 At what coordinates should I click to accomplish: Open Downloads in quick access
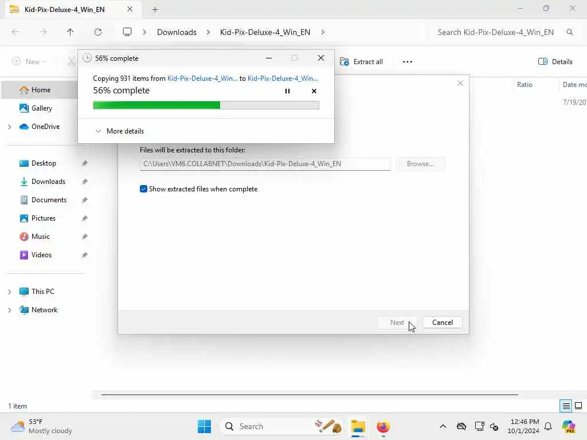[x=48, y=182]
